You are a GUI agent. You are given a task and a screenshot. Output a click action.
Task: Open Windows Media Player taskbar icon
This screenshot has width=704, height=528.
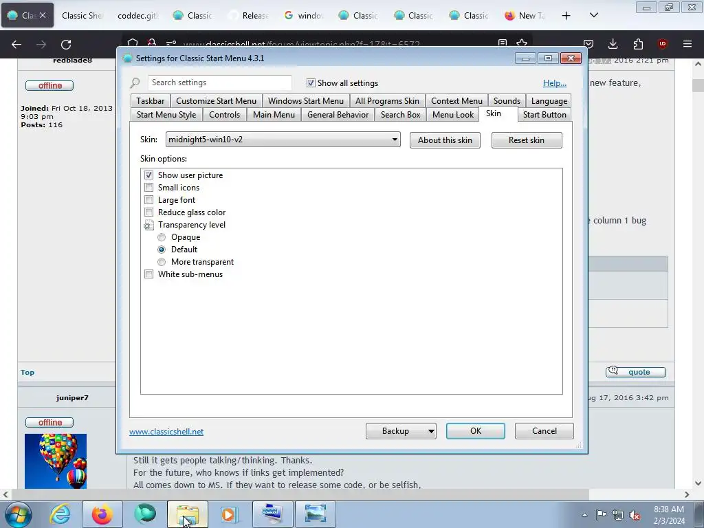(x=230, y=514)
